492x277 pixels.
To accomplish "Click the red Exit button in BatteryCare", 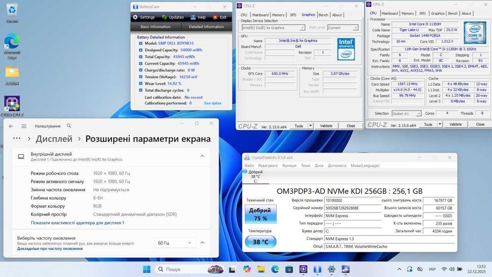I will pyautogui.click(x=219, y=17).
